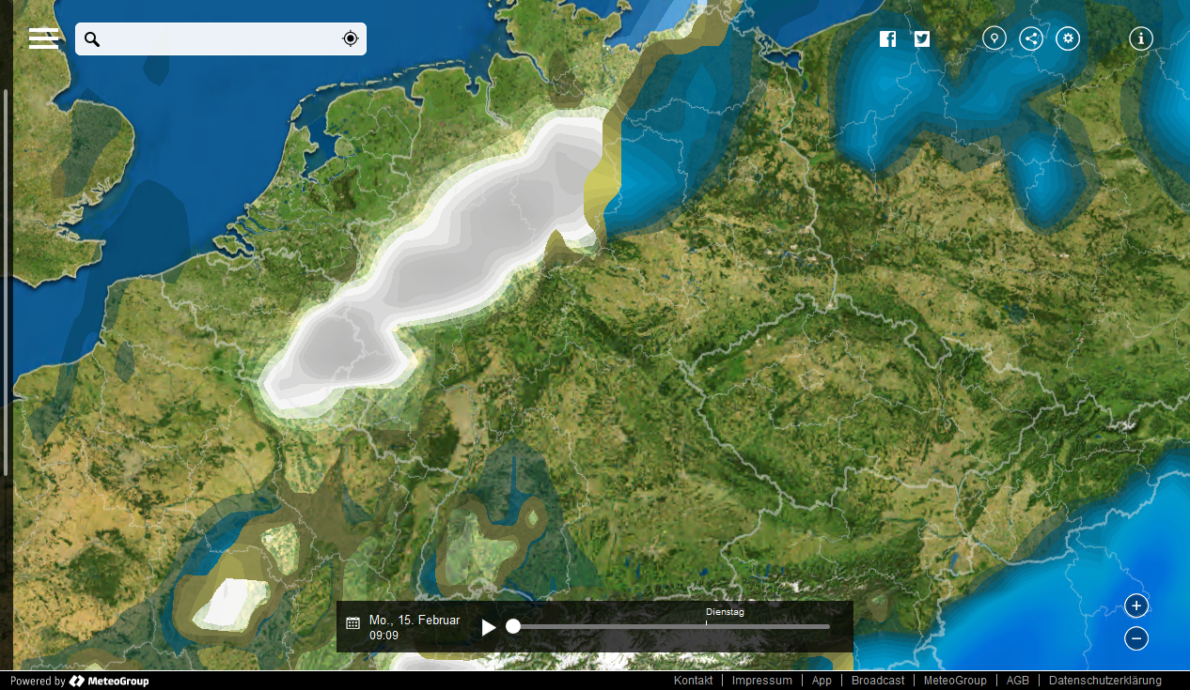Open the hamburger main menu
Screen dimensions: 1190x690
44,38
